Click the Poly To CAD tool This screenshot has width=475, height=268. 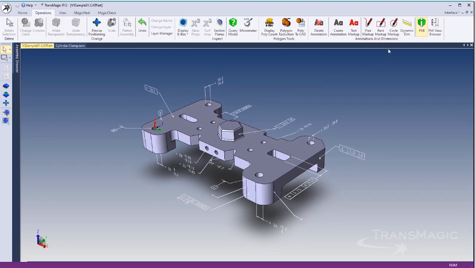301,26
